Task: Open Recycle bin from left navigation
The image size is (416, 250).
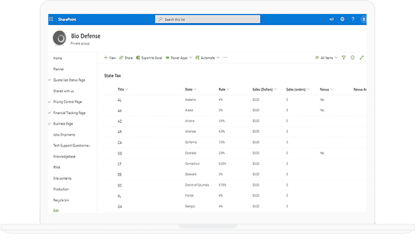Action: (61, 199)
